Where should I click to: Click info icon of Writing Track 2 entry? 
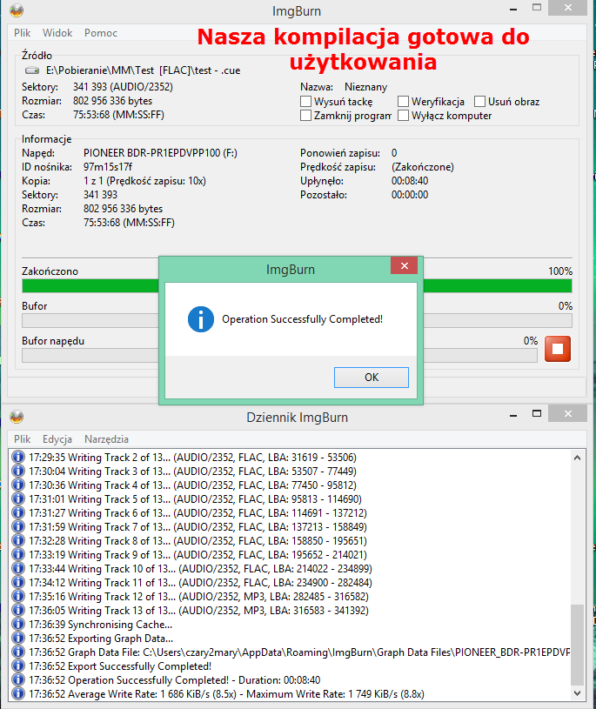click(x=18, y=457)
